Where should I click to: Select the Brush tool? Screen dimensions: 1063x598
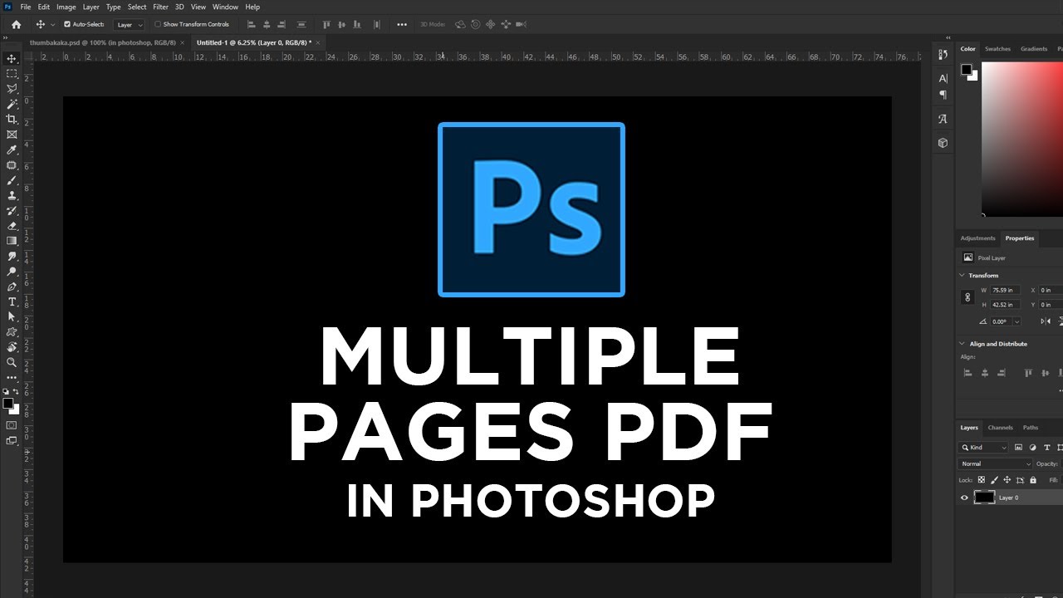pos(12,180)
